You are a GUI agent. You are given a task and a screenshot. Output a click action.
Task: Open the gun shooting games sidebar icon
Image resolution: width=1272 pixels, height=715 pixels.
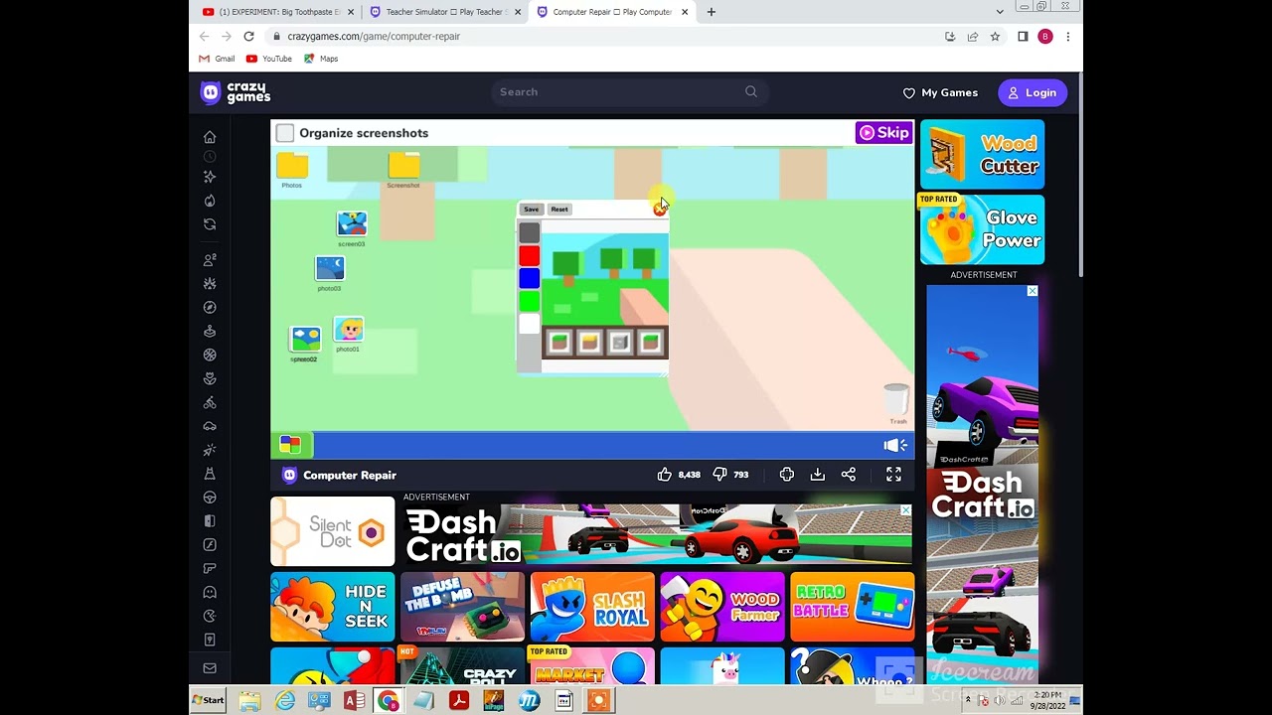pyautogui.click(x=210, y=568)
